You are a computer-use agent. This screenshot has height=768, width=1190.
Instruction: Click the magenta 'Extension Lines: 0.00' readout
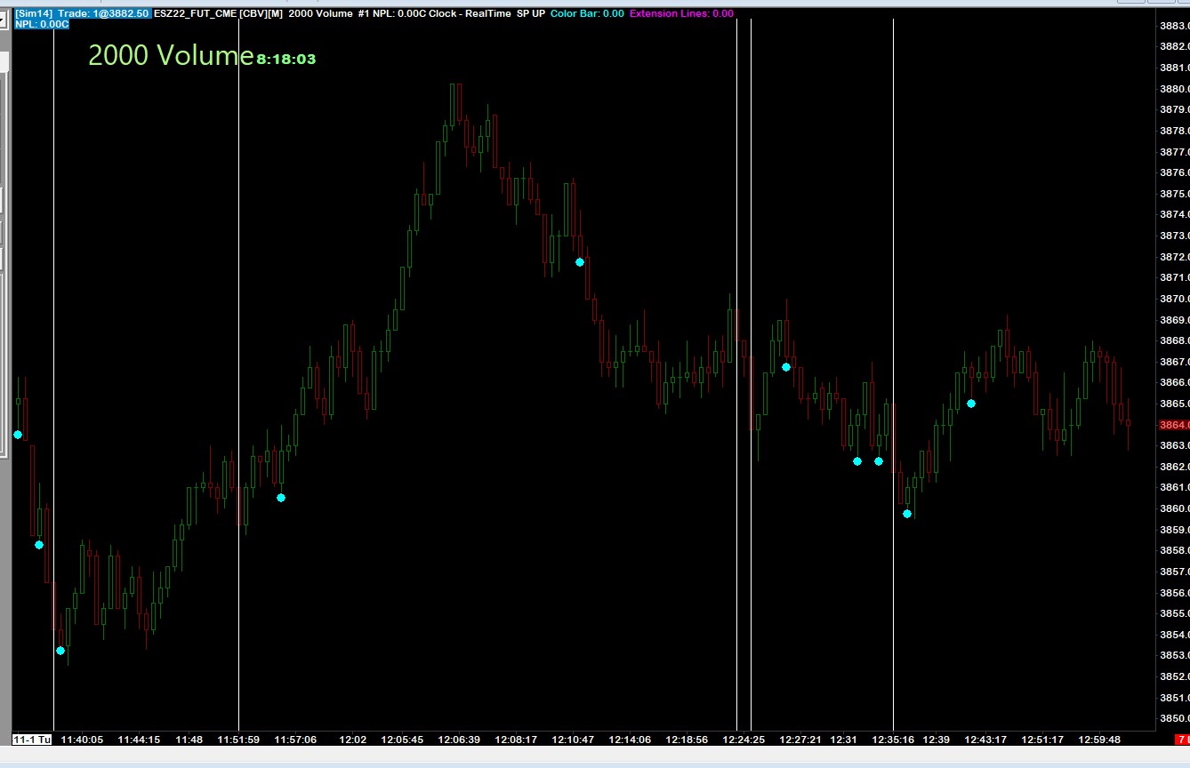(x=681, y=13)
